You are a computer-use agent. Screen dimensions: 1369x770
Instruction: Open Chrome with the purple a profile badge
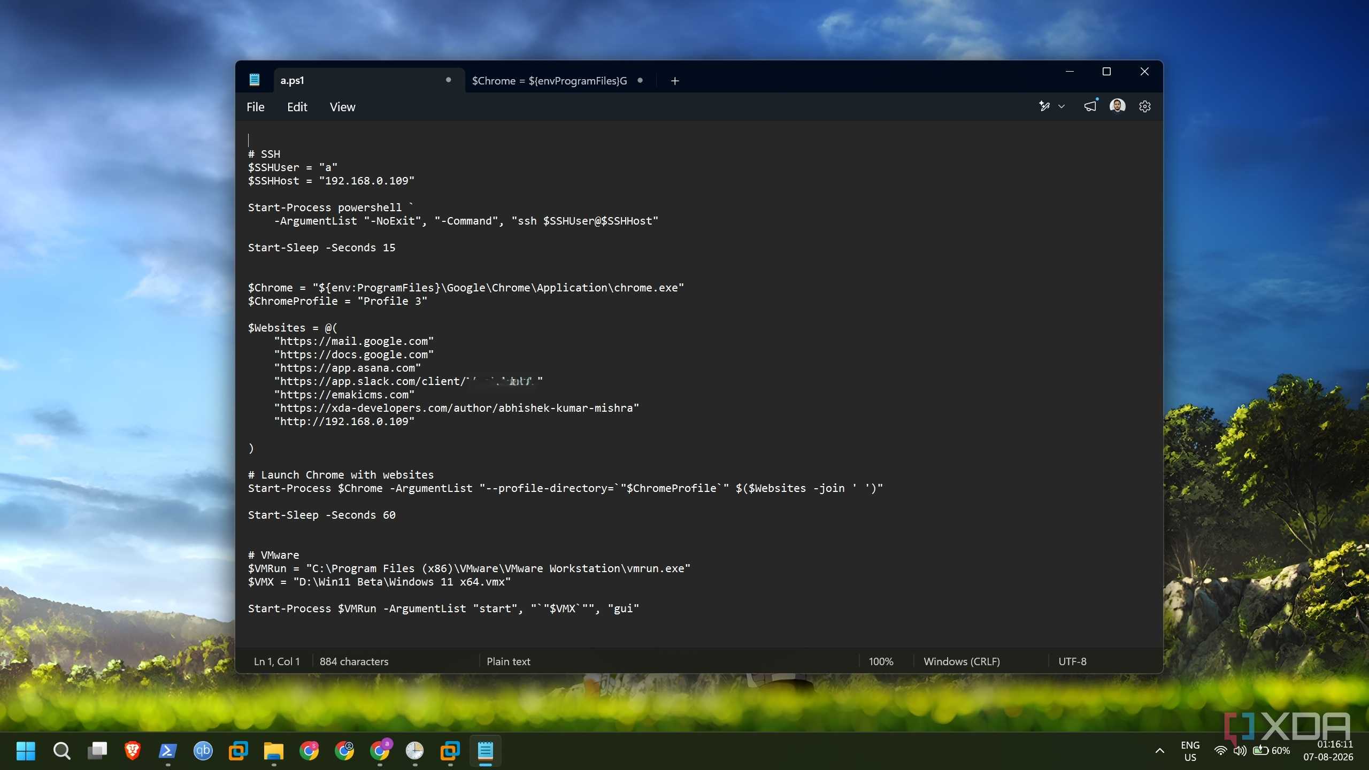click(x=381, y=750)
